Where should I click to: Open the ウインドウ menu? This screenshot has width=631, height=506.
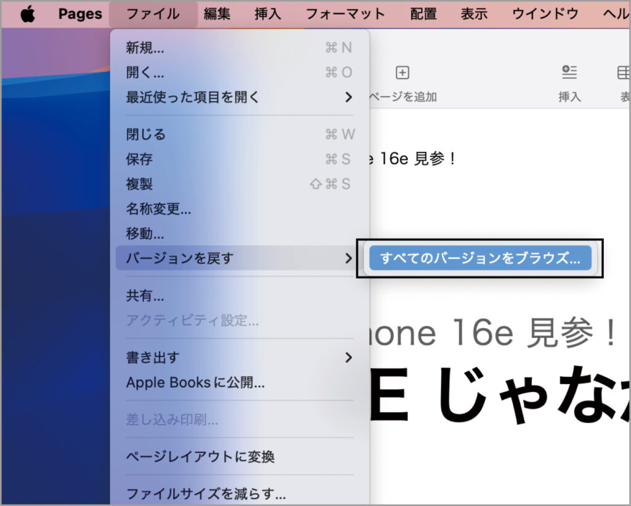tap(545, 14)
